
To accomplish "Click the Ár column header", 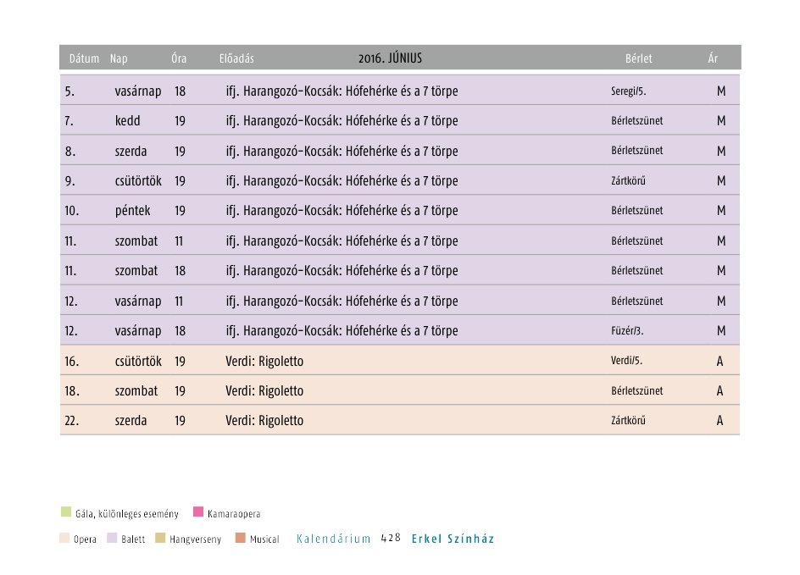I will (x=714, y=59).
